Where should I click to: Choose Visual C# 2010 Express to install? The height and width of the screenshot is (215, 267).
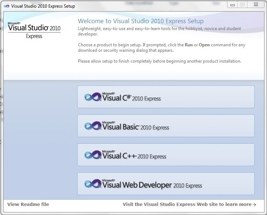(x=166, y=97)
